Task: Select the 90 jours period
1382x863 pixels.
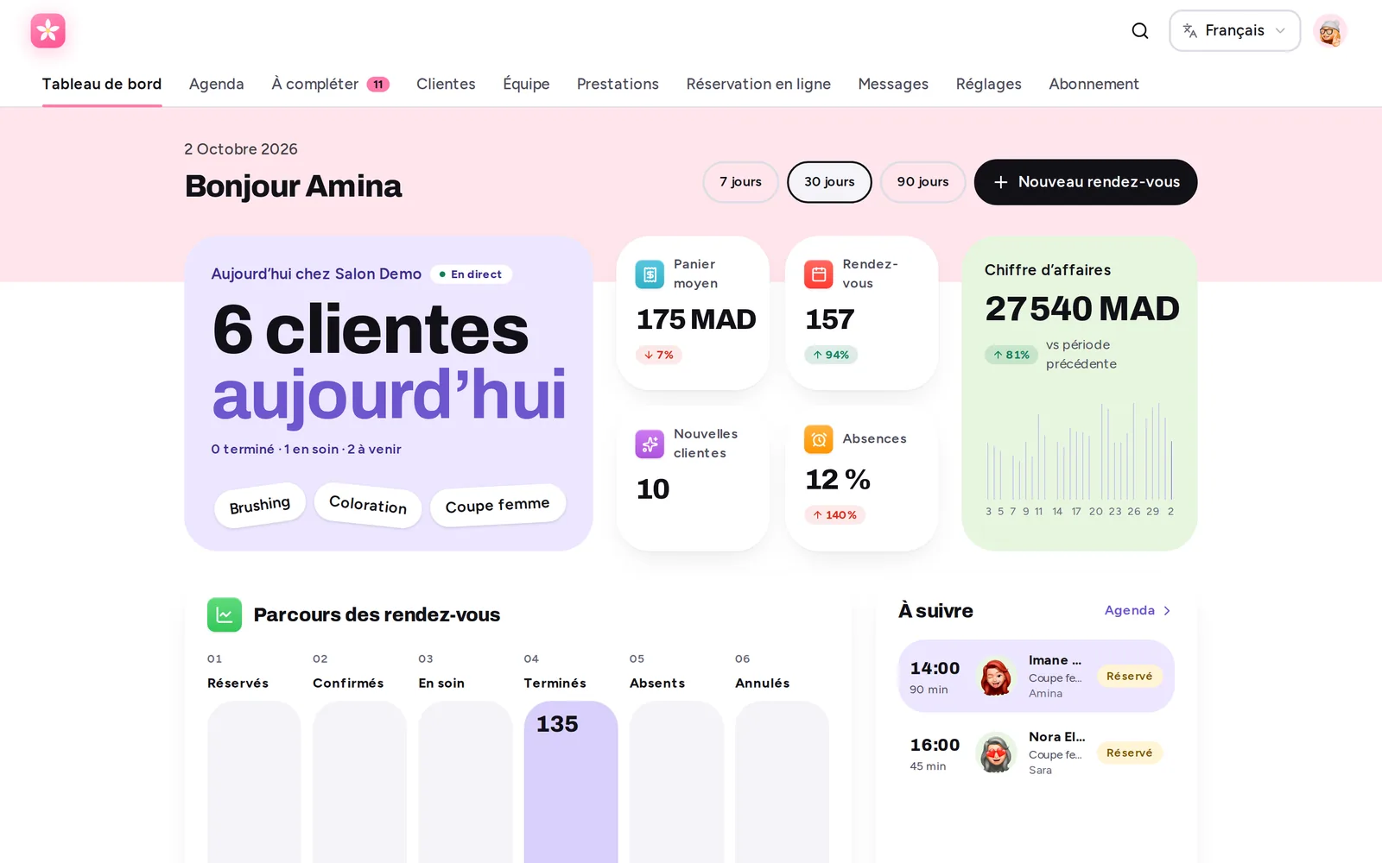Action: tap(922, 182)
